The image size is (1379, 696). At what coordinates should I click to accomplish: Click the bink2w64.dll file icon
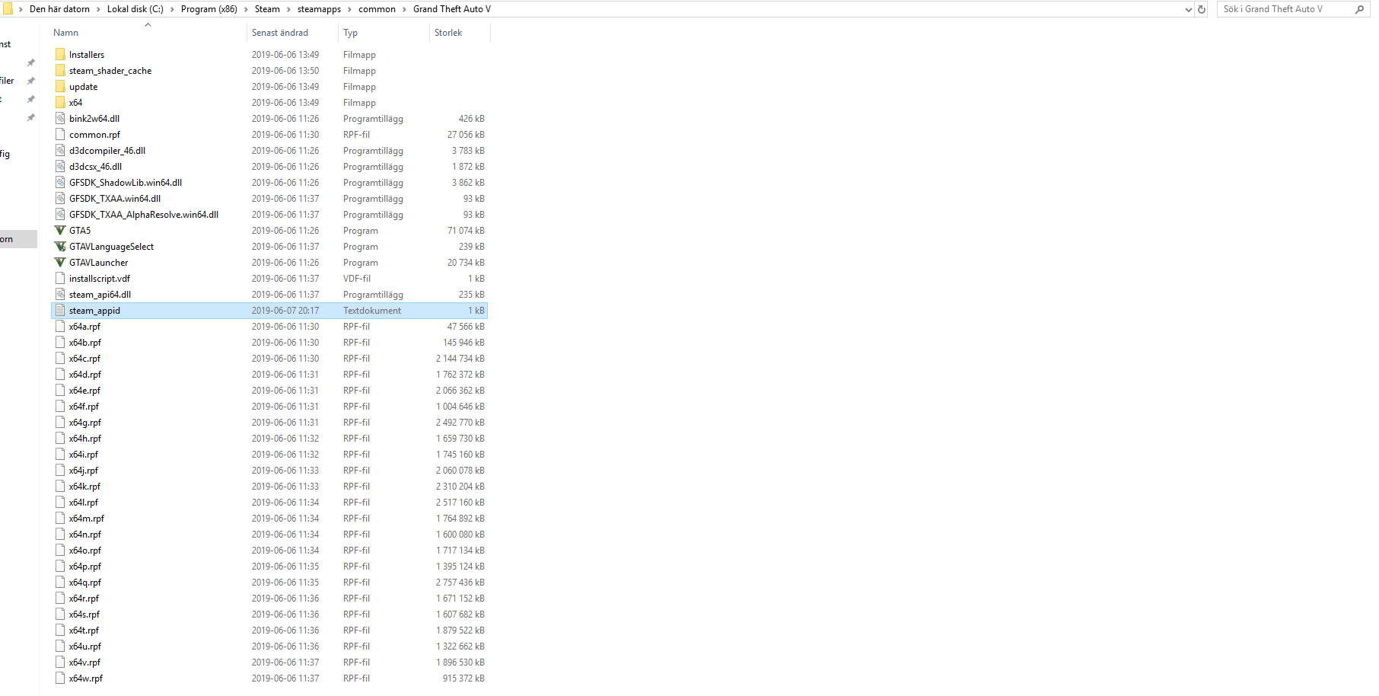(60, 119)
